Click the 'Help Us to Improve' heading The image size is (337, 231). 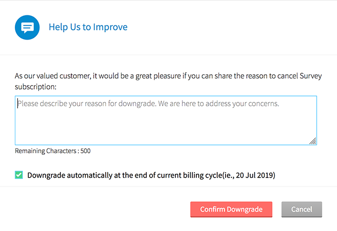[x=88, y=27]
